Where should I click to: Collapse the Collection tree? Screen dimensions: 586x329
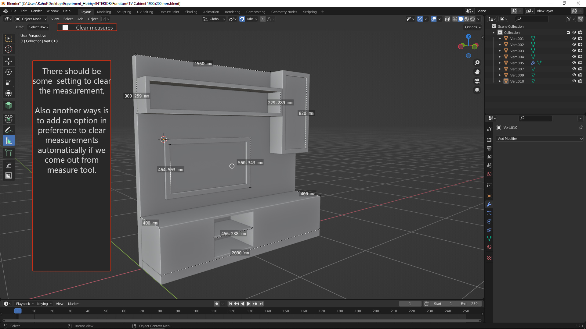[x=494, y=33]
